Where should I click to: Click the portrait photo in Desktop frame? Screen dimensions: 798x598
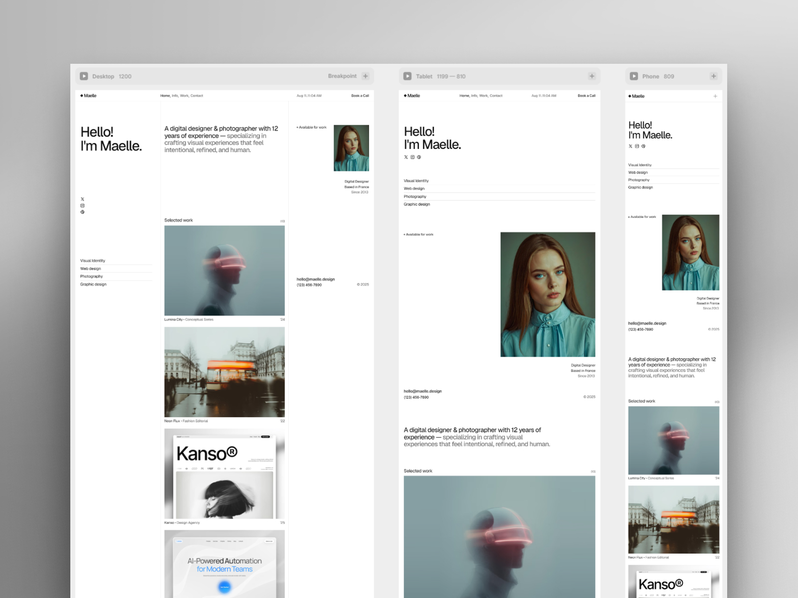(352, 148)
